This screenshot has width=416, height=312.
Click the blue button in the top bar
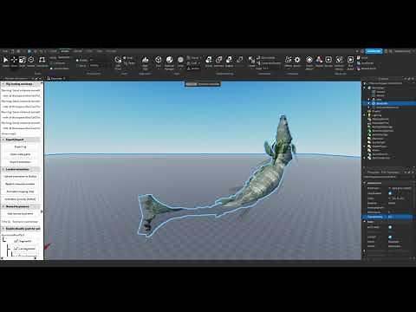click(374, 51)
